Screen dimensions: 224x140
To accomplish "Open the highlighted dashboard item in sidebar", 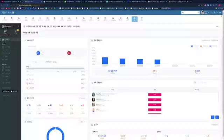I will 10,40.
